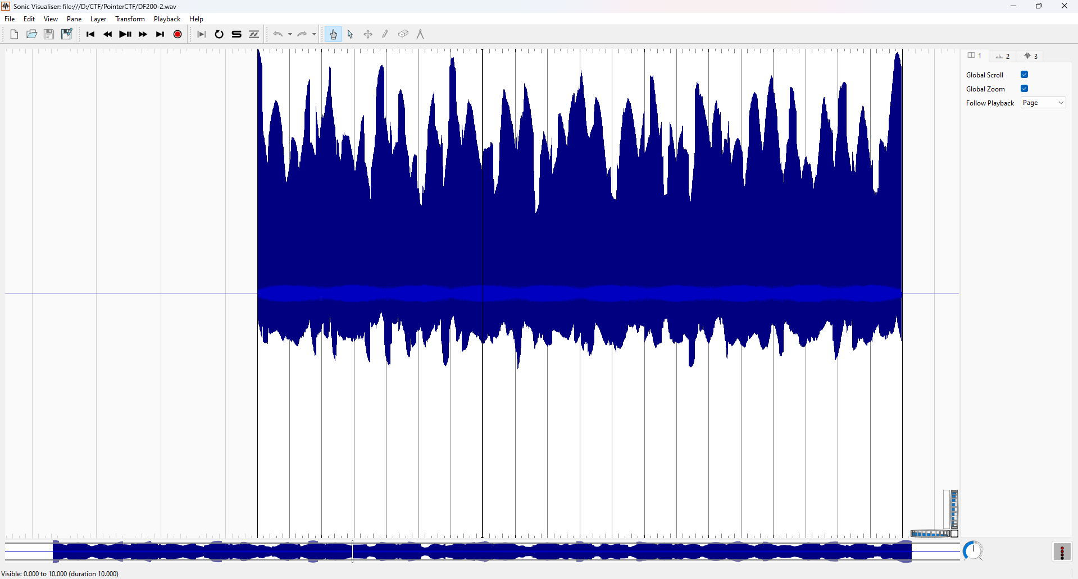Select the Measure tool
The image size is (1078, 579).
[x=420, y=34]
